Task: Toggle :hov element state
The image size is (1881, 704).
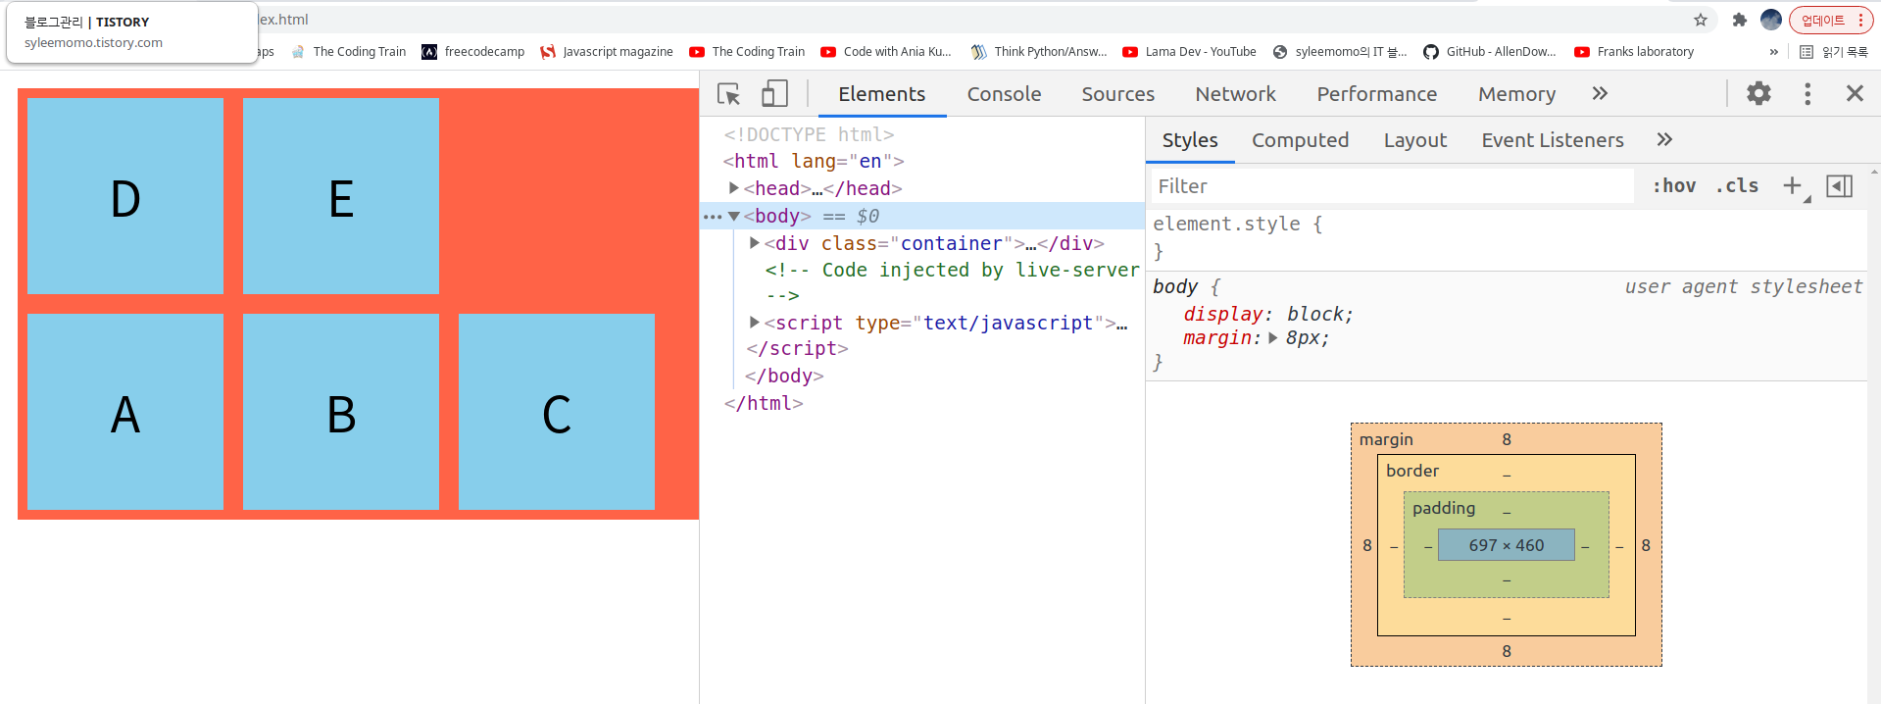Action: [1674, 185]
